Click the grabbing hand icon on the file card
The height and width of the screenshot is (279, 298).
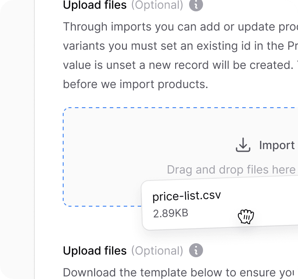246,216
